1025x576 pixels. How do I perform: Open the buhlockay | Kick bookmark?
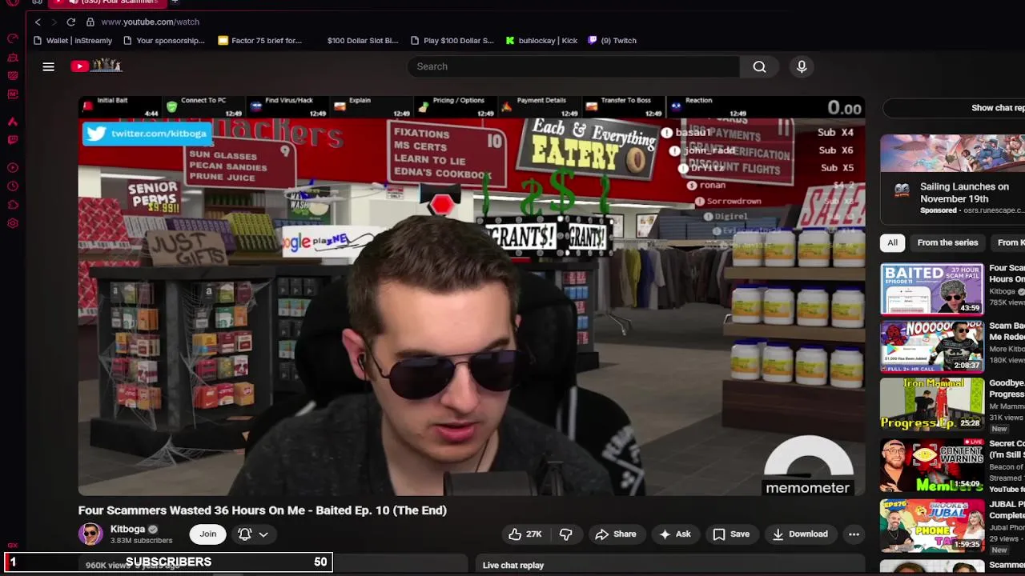pos(541,41)
